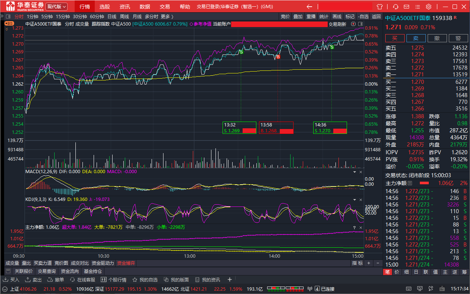The width and height of the screenshot is (470, 294).
Task: Click the 13:58 buy trade marker label
Action: tap(276, 128)
